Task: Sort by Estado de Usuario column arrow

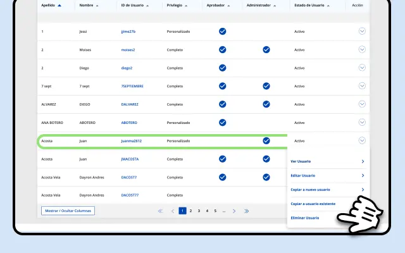Action: point(328,6)
